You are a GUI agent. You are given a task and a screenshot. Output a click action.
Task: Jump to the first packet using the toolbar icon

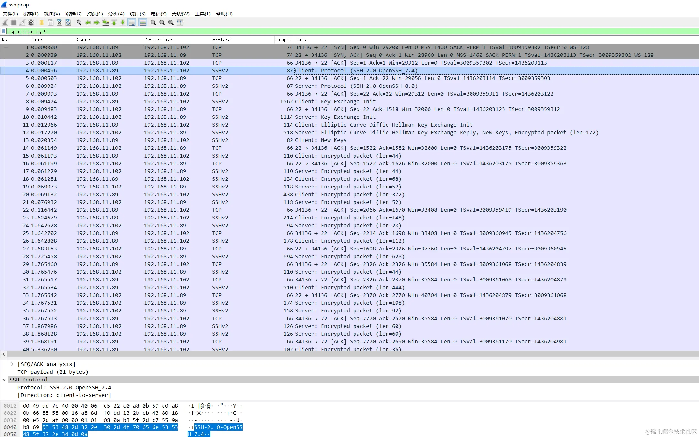114,23
